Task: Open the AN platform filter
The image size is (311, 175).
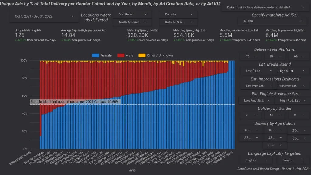Action: point(298,56)
